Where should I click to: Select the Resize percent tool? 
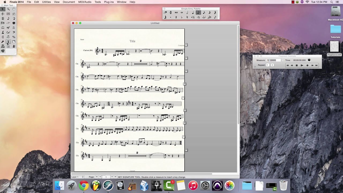14,37
